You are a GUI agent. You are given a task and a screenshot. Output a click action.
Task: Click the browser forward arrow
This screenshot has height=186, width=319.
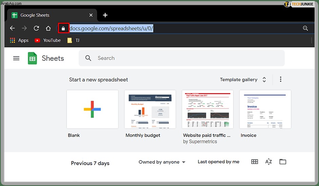(x=24, y=28)
